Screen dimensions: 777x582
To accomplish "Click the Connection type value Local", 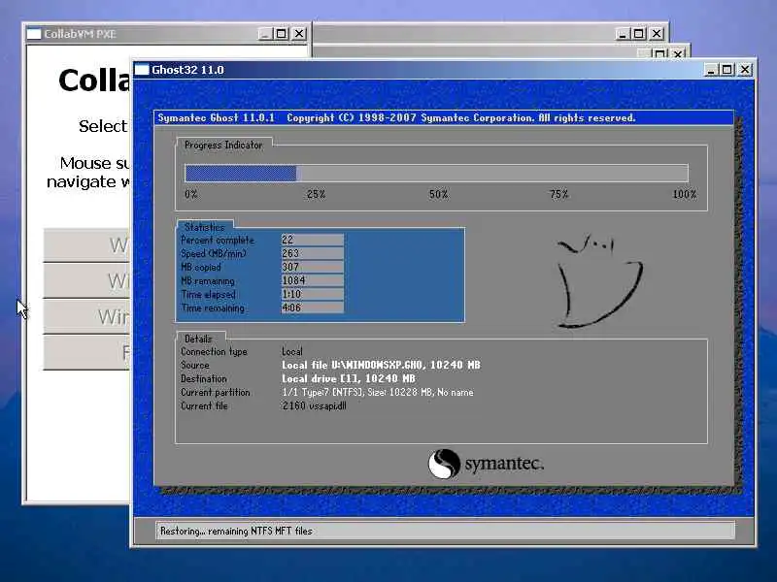I will coord(292,351).
